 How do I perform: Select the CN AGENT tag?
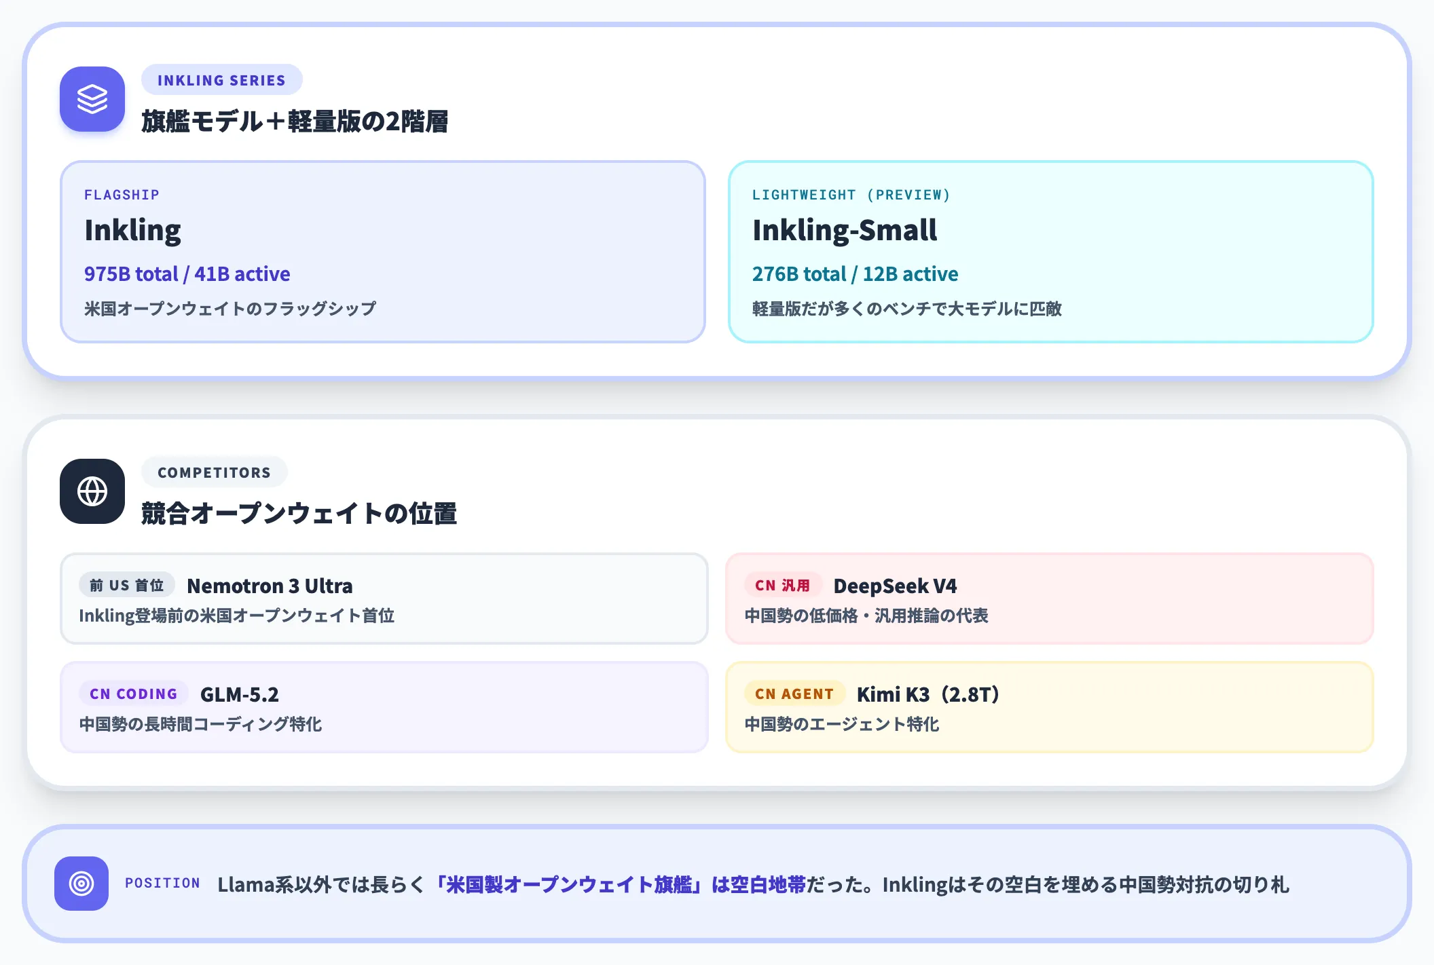(794, 694)
